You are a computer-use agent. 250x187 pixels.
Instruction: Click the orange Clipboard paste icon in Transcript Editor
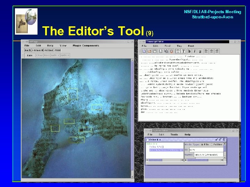click(x=172, y=51)
